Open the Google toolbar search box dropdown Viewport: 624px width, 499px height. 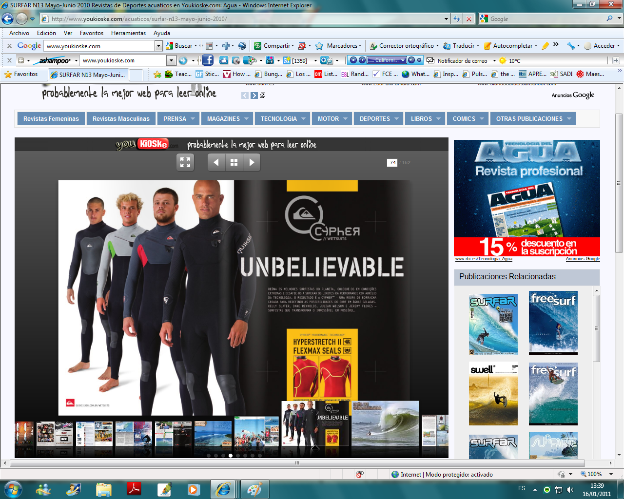click(x=158, y=46)
